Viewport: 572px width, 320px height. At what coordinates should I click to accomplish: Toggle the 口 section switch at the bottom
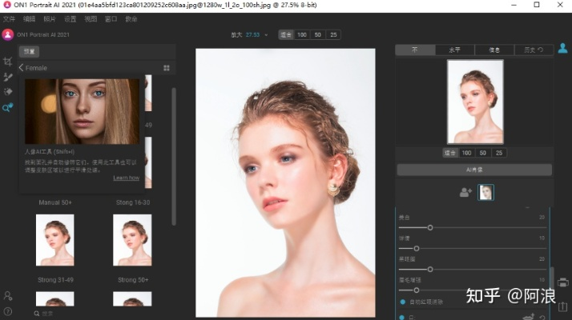click(x=402, y=318)
